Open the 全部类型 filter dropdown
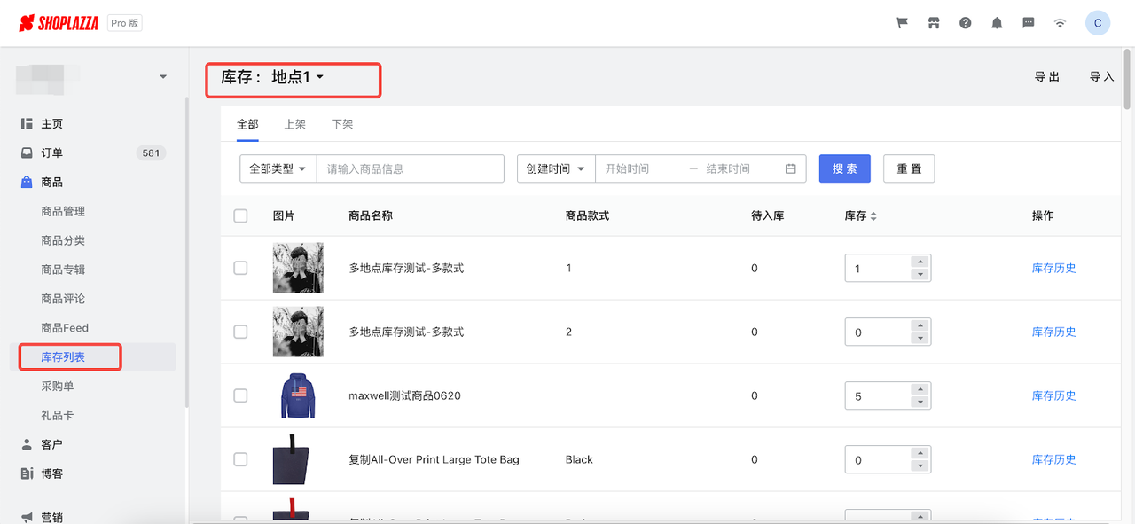The width and height of the screenshot is (1135, 524). 278,168
